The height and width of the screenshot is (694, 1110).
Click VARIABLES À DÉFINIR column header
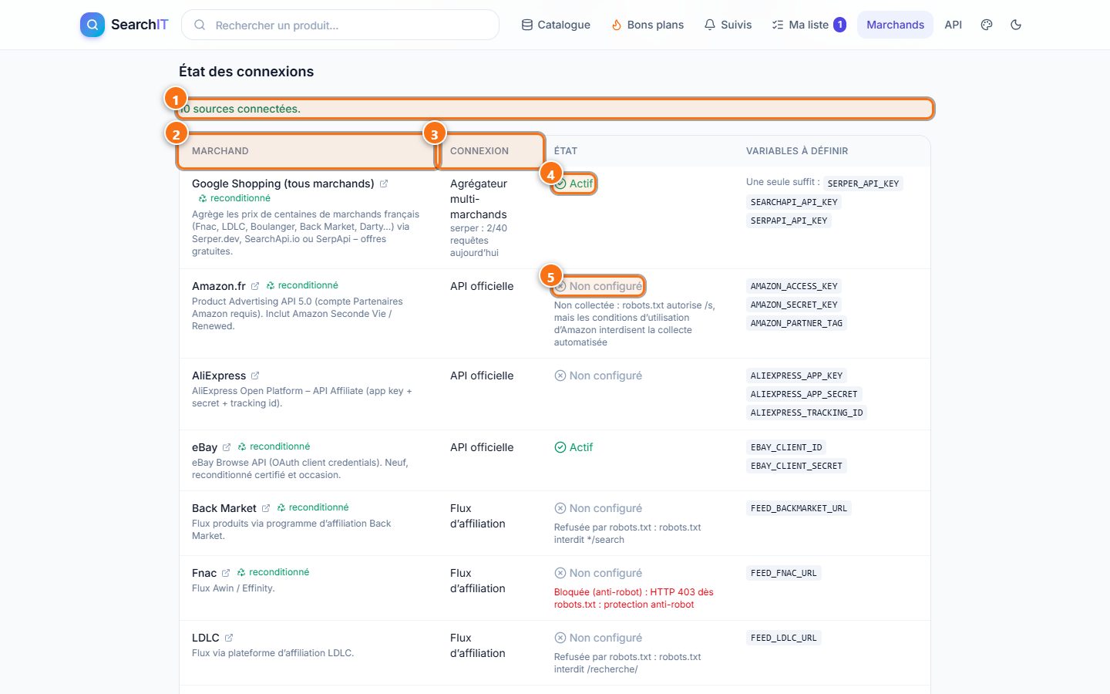click(x=797, y=151)
